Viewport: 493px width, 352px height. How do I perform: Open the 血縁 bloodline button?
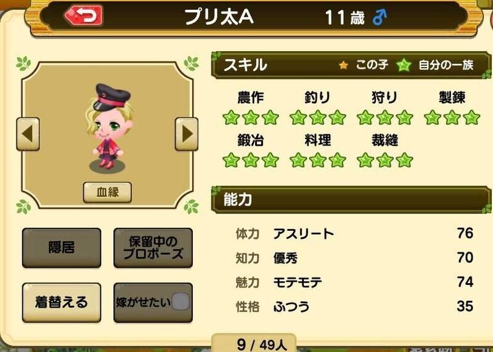tap(107, 192)
